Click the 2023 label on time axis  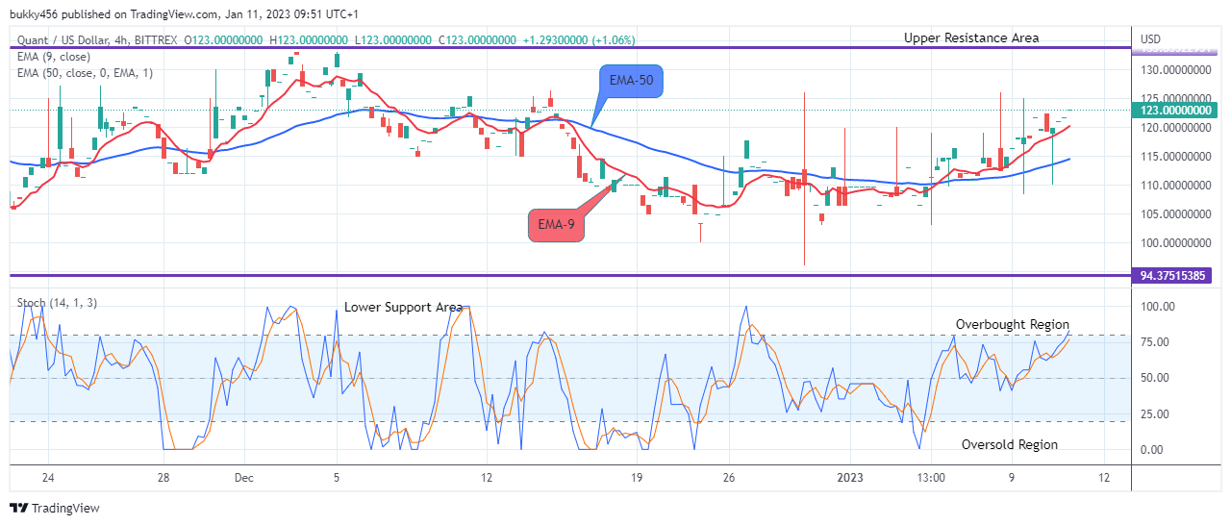(x=850, y=477)
